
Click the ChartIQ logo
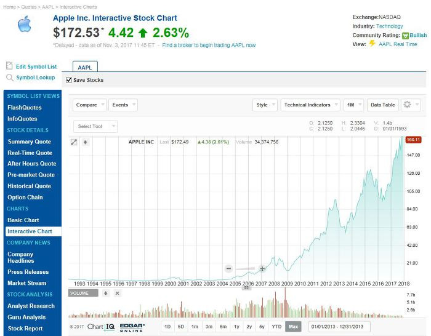[x=100, y=327]
